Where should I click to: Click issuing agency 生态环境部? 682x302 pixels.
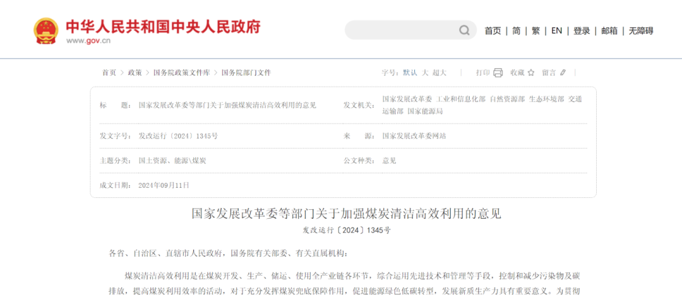point(546,99)
